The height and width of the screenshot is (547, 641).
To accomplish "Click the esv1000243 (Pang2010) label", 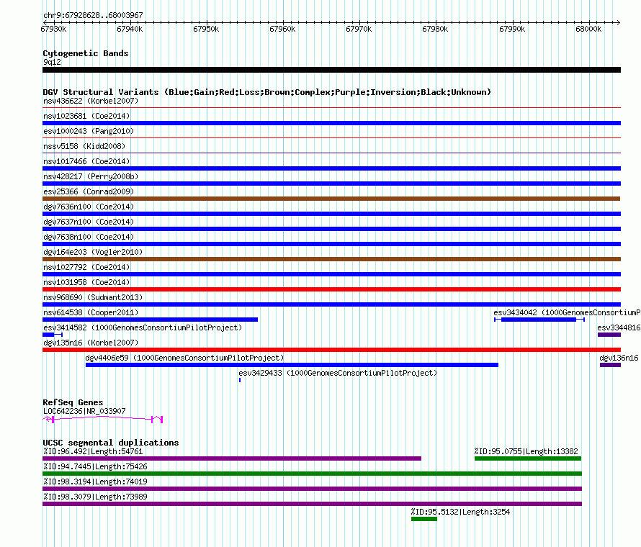I will 89,131.
